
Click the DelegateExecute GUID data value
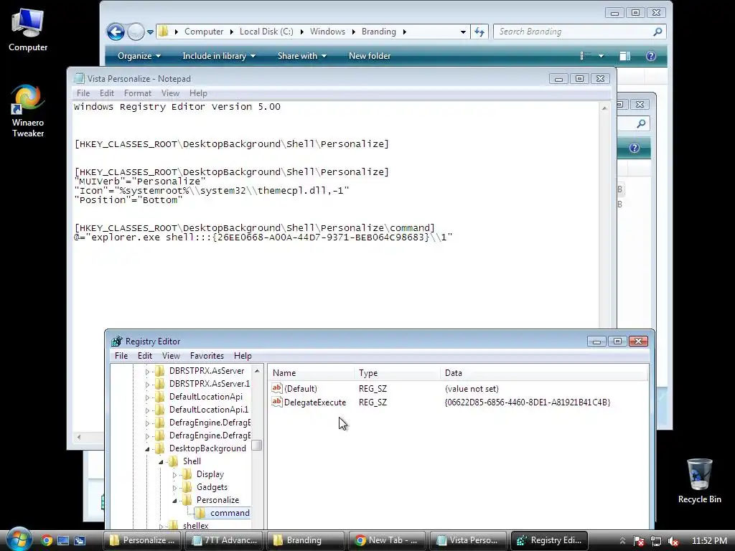pyautogui.click(x=528, y=402)
